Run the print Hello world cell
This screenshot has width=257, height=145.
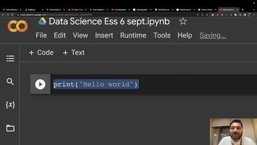pyautogui.click(x=40, y=84)
